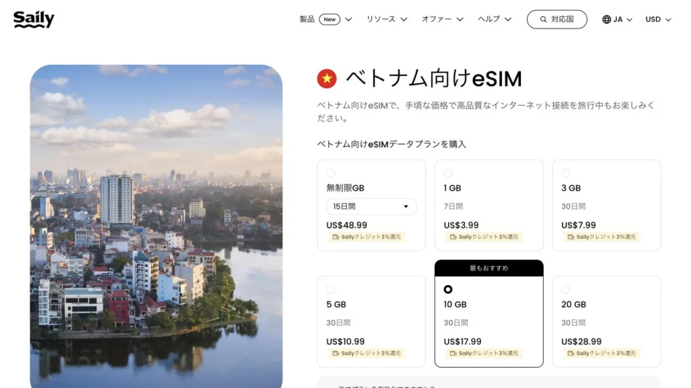Select the 5 GB plan radio button
This screenshot has width=691, height=388.
point(331,289)
